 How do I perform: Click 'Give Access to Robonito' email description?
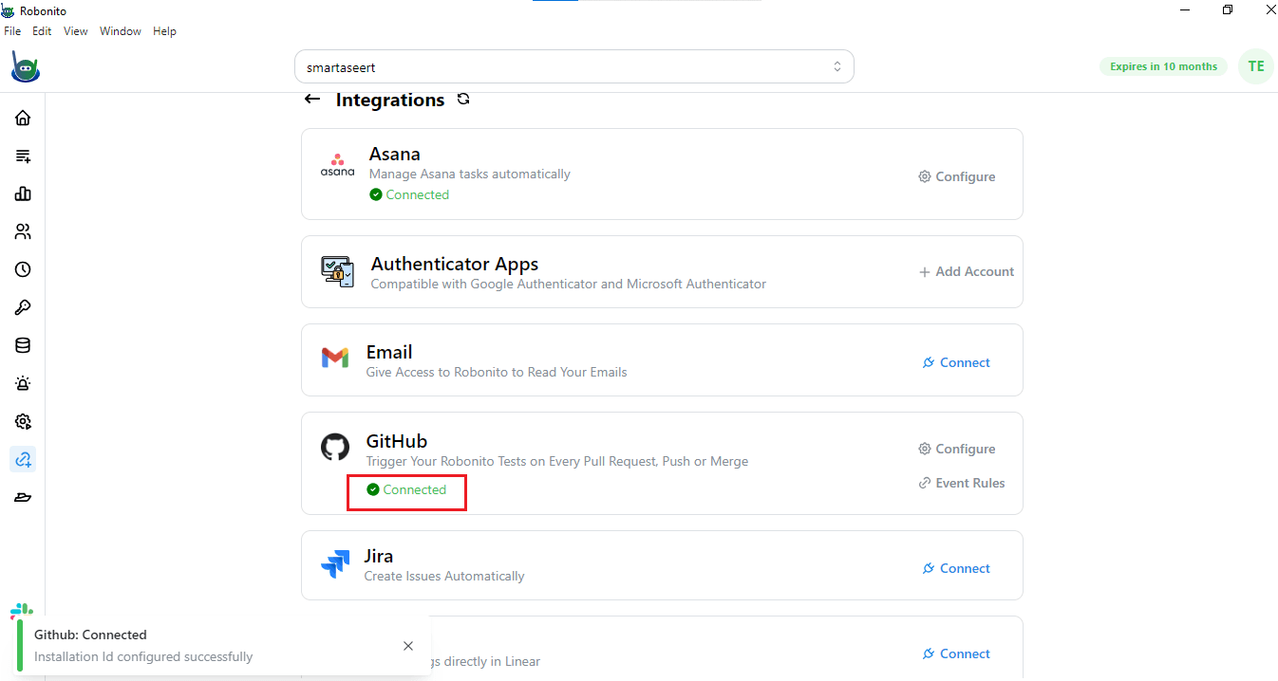coord(497,372)
